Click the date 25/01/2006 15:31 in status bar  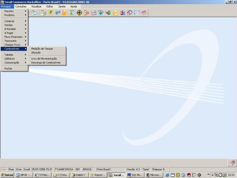click(42, 169)
